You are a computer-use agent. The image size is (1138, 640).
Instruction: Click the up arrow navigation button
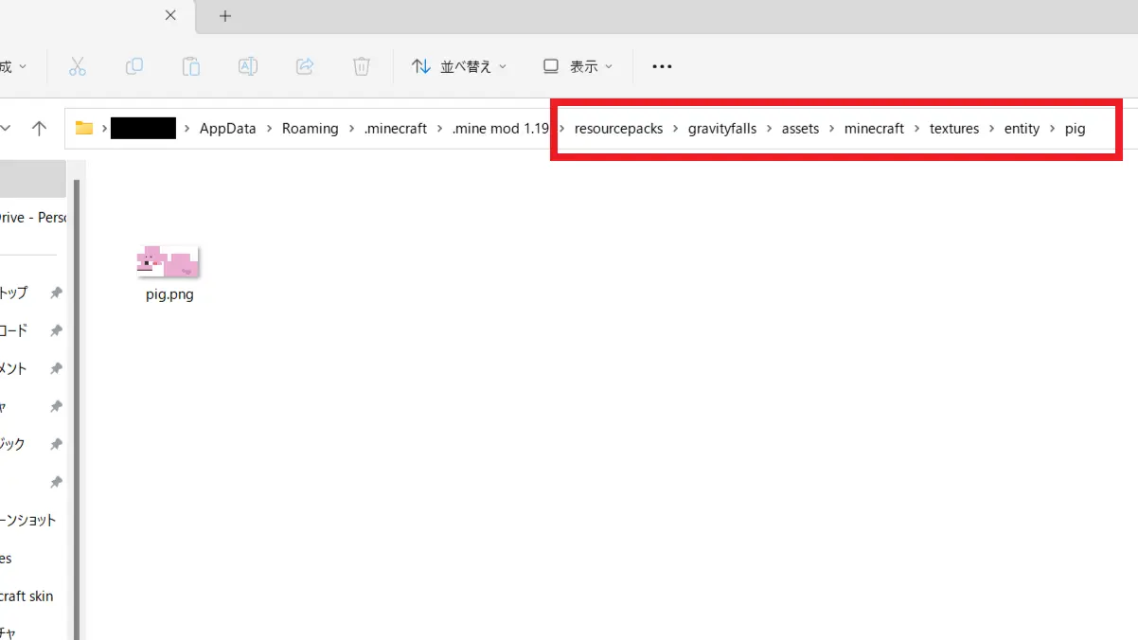coord(39,129)
